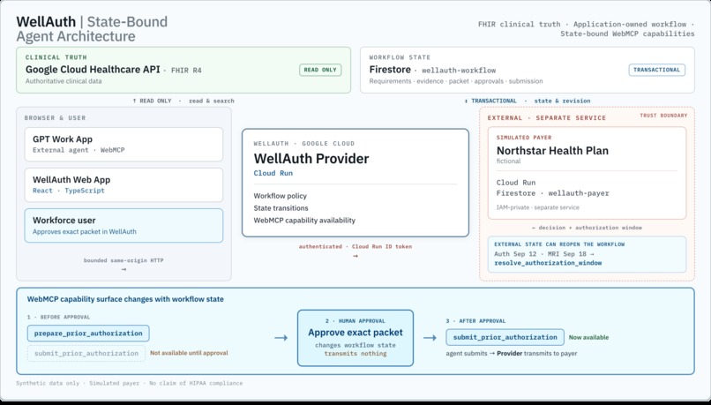This screenshot has width=711, height=405.
Task: Click the 'transmits nothing' text
Action: [x=355, y=353]
